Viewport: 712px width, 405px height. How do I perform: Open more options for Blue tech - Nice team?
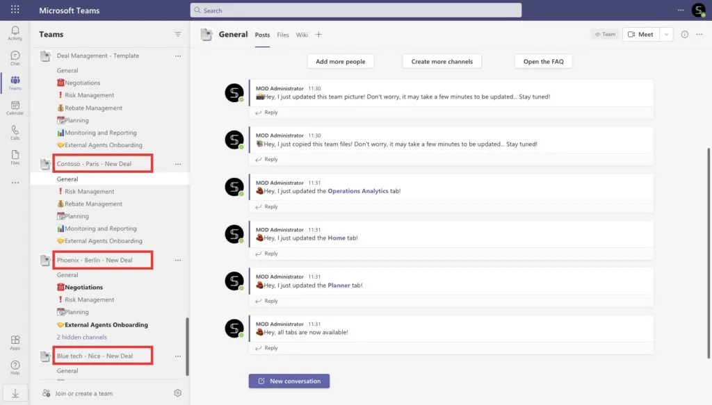pyautogui.click(x=178, y=356)
